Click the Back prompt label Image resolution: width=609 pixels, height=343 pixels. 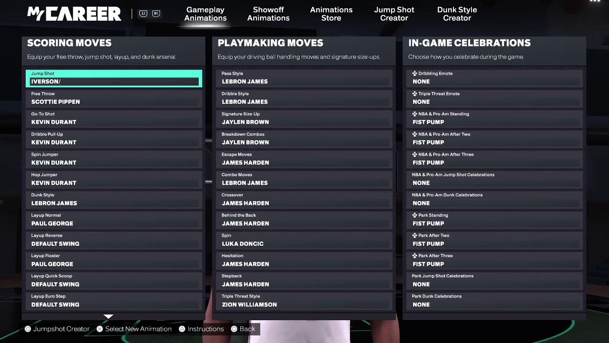(247, 329)
